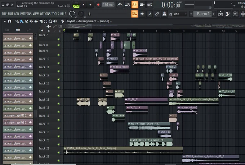Show patterns using picker piano icon
The height and width of the screenshot is (165, 245).
(7, 30)
